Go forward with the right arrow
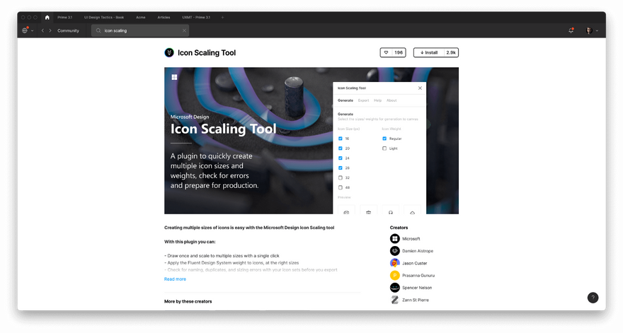 pyautogui.click(x=50, y=30)
